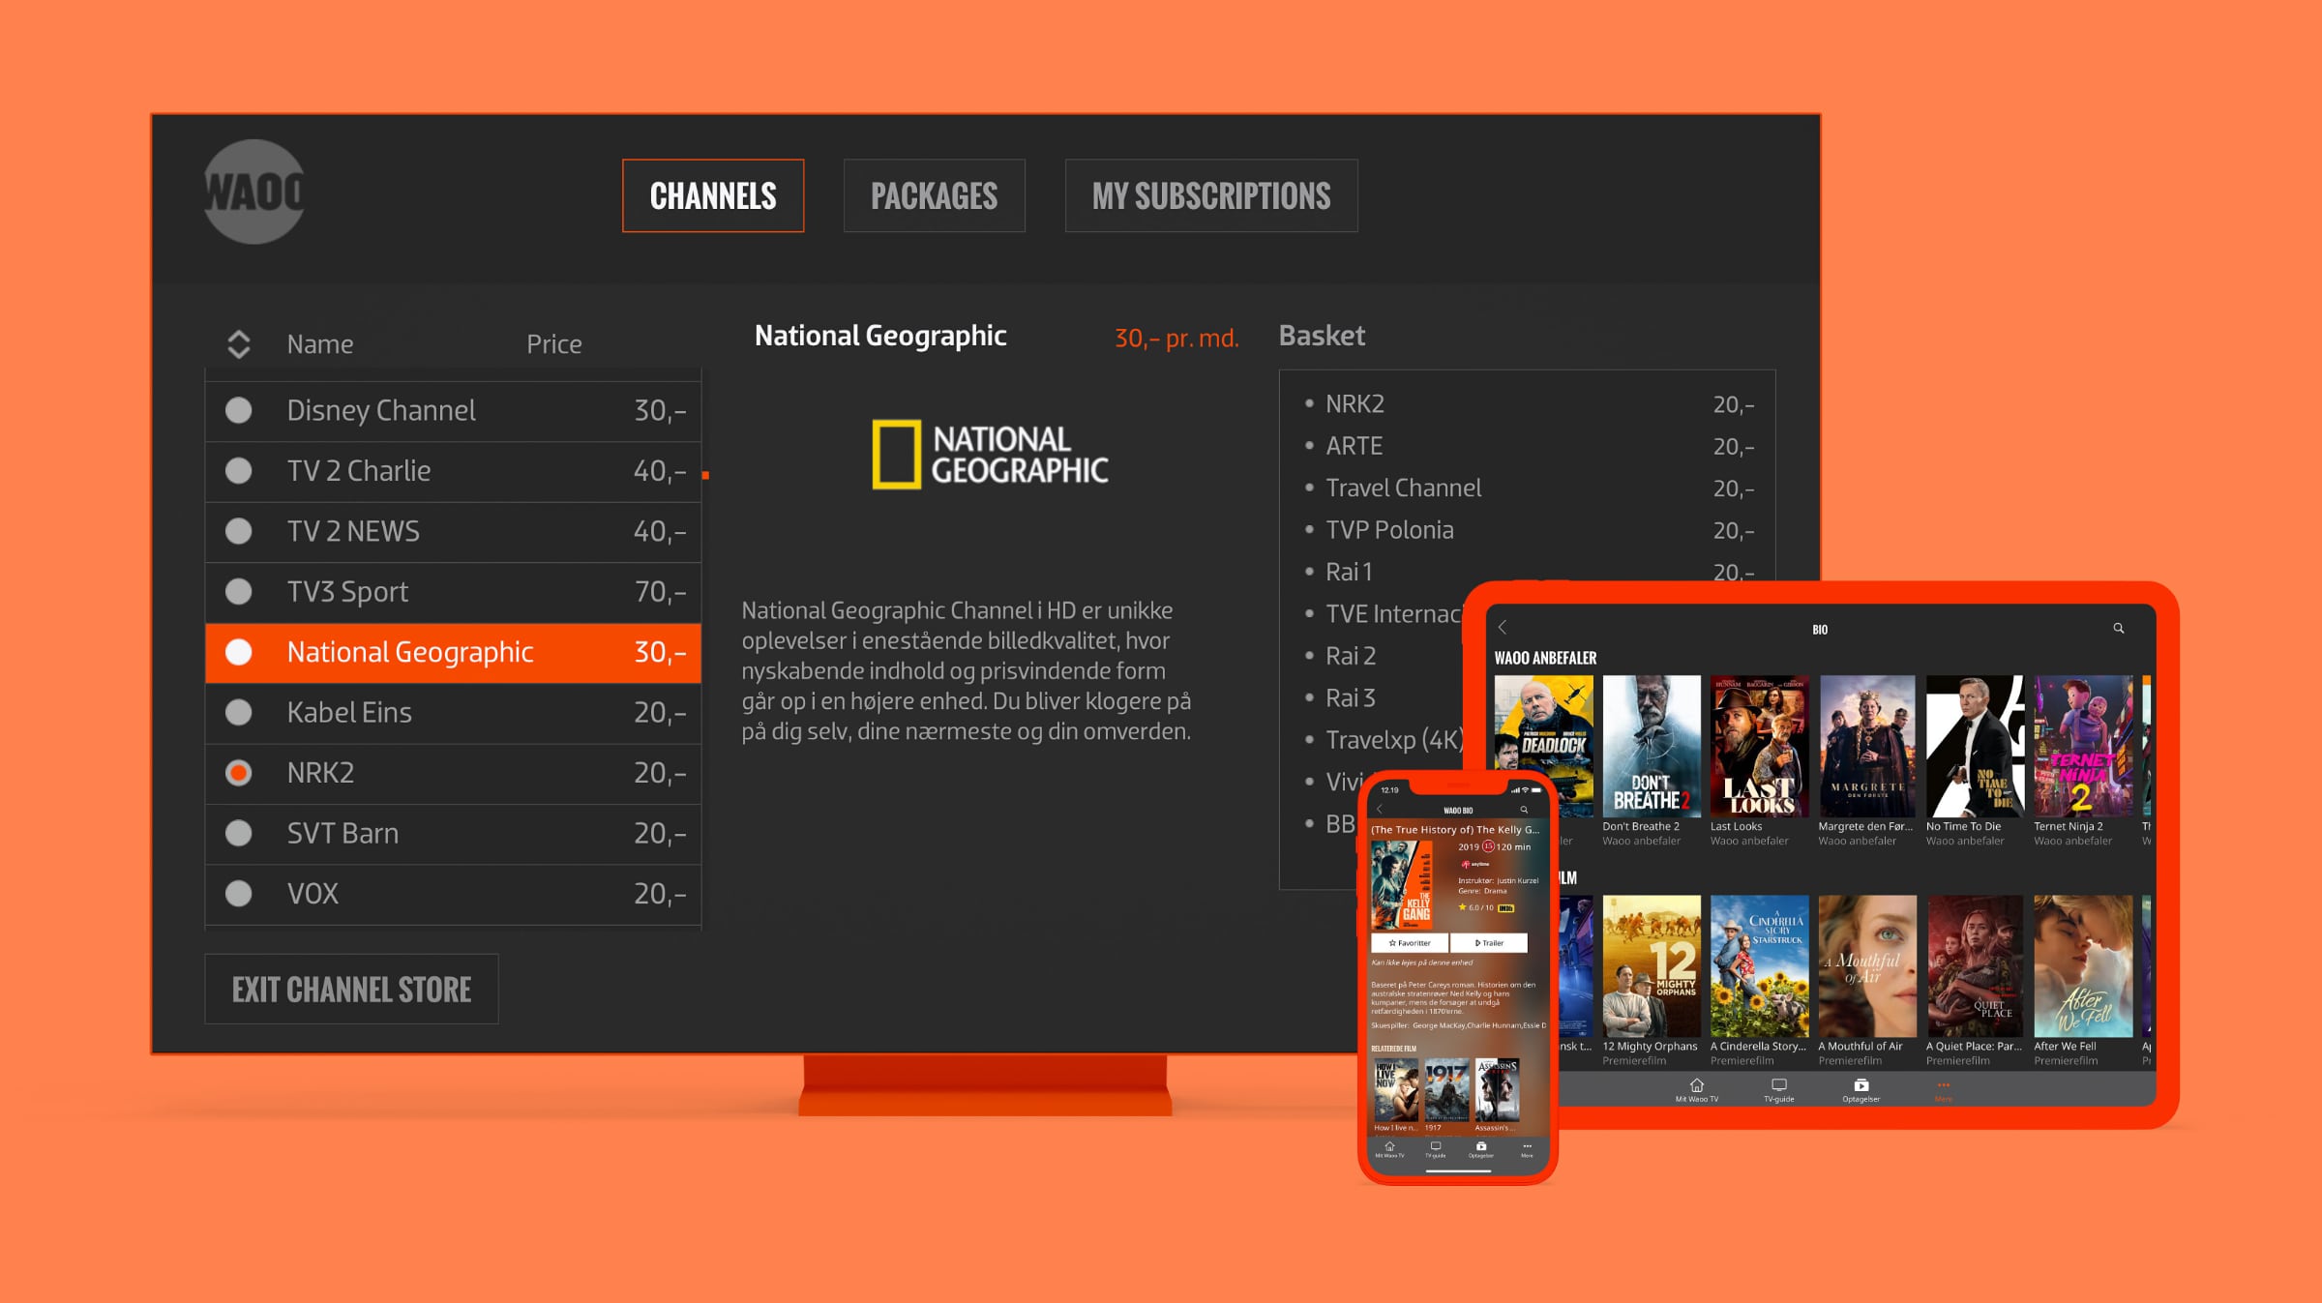Sort channels with the up-down arrows icon
This screenshot has width=2322, height=1303.
pyautogui.click(x=239, y=344)
